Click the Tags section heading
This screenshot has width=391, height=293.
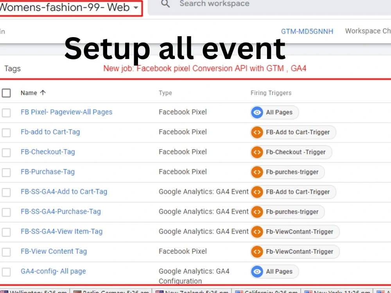tap(13, 69)
